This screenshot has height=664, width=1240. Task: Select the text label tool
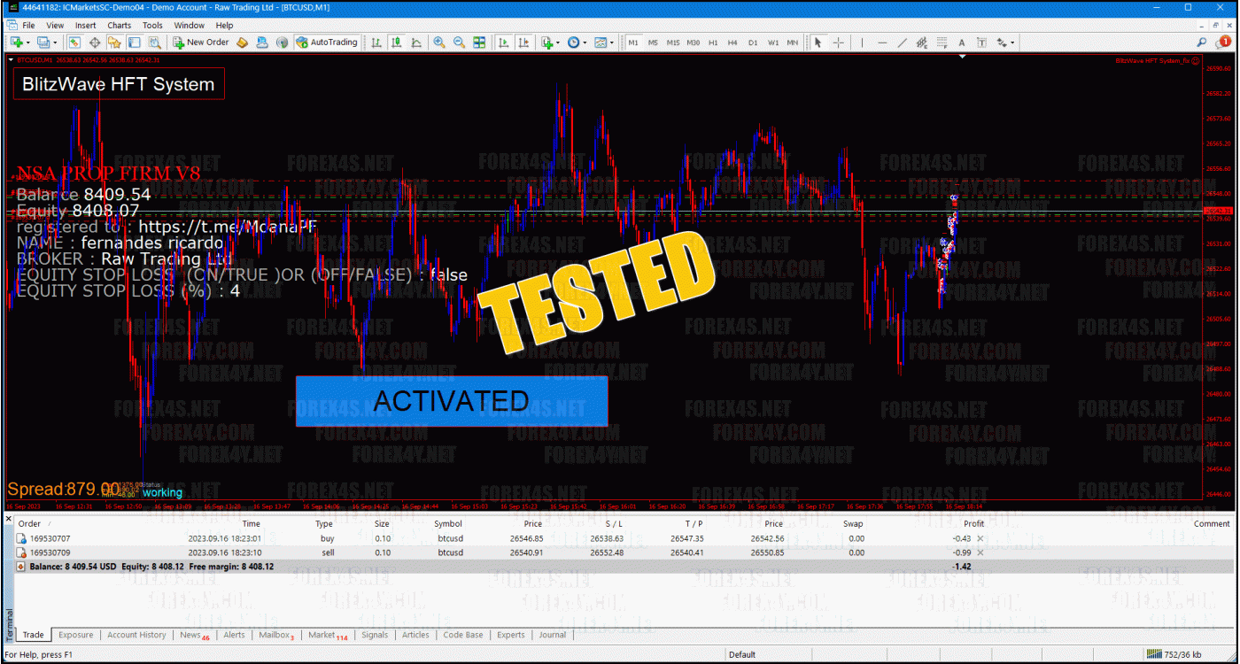[x=961, y=42]
